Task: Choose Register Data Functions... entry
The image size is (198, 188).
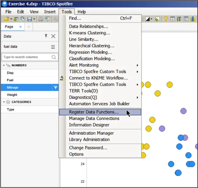Action: [x=100, y=112]
